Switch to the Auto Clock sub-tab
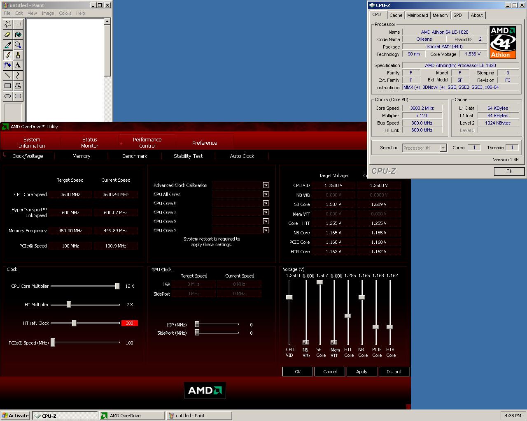Viewport: 527px width, 421px height. click(x=242, y=156)
